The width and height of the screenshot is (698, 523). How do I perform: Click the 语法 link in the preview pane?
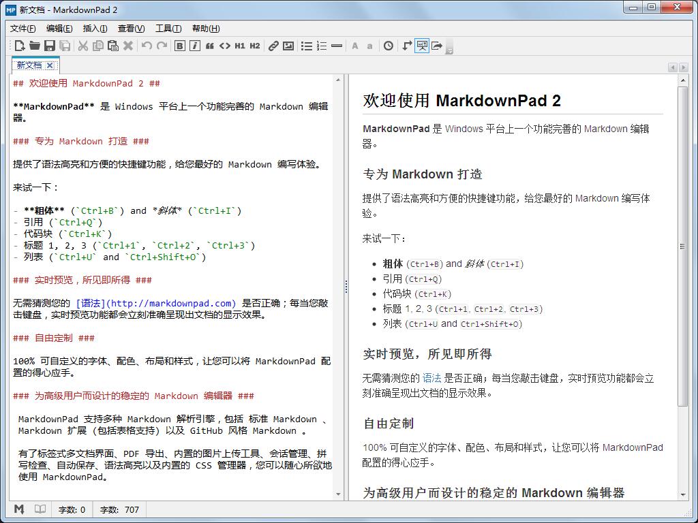pyautogui.click(x=431, y=378)
